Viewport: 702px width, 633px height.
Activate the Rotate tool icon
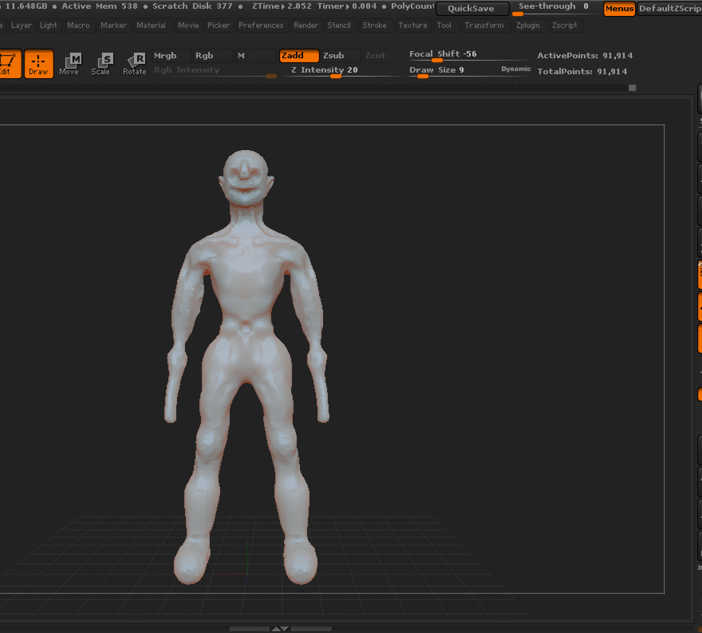click(134, 64)
